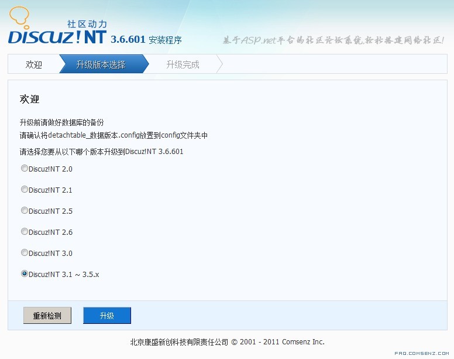Choose the Discuz!NT 3.0 radio button
This screenshot has height=359, width=454.
click(x=25, y=253)
